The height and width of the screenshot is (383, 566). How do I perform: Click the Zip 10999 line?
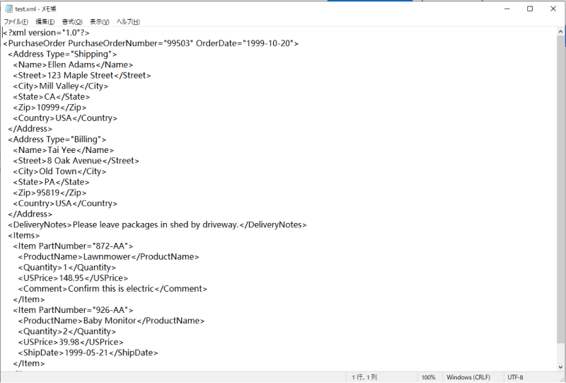pos(50,108)
